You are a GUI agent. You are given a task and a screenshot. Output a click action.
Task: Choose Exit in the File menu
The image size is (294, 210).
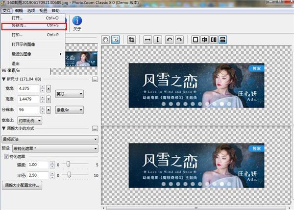click(33, 63)
